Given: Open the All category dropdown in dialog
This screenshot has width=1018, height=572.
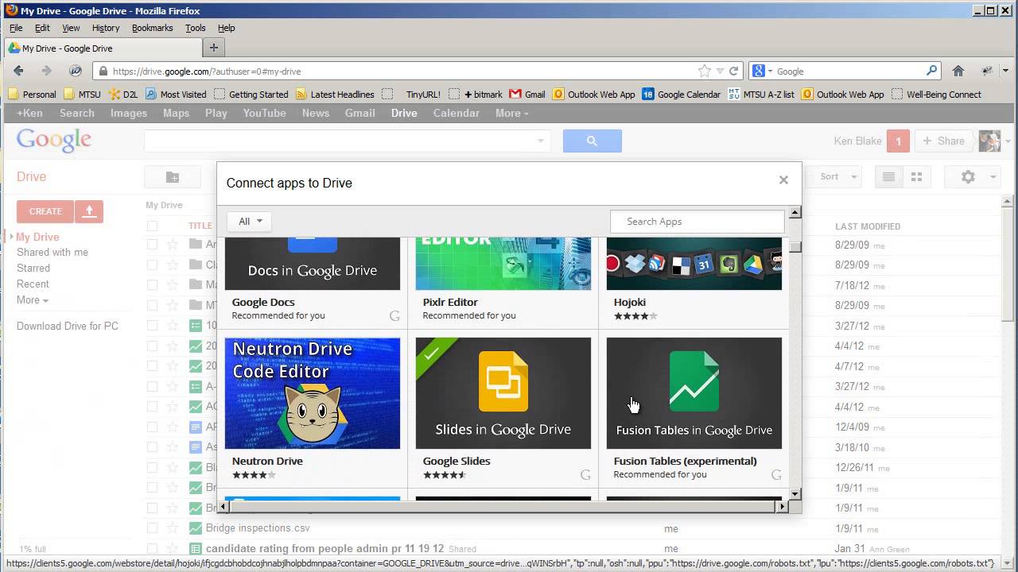Looking at the screenshot, I should coord(250,222).
